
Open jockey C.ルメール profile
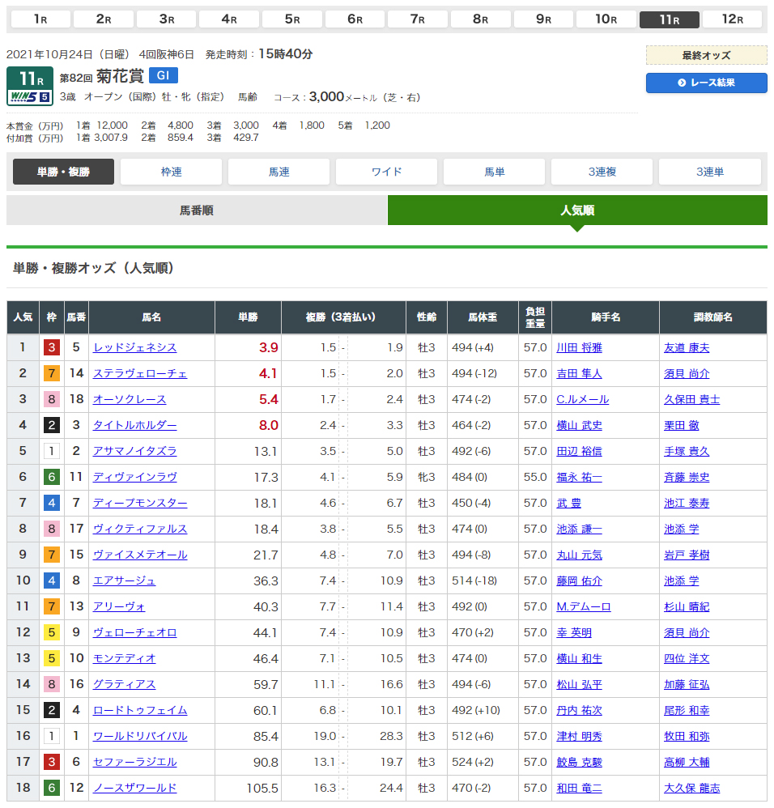582,399
